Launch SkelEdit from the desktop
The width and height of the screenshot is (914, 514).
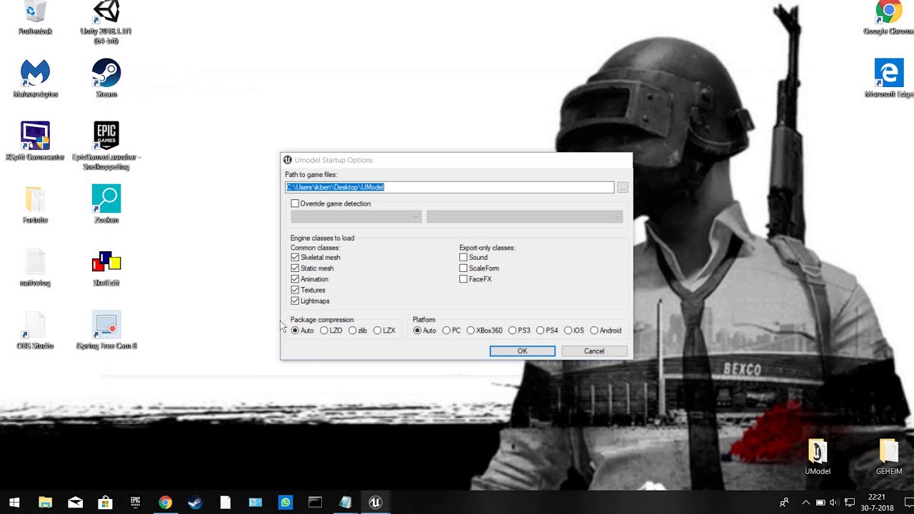pos(106,267)
